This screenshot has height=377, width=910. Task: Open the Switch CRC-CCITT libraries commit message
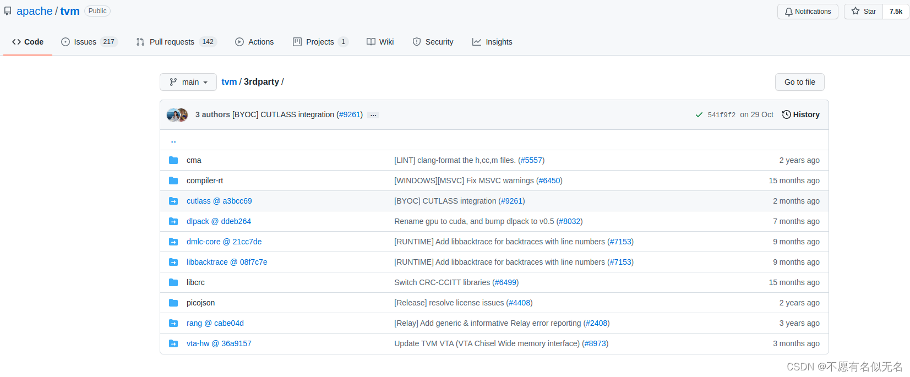click(x=442, y=282)
